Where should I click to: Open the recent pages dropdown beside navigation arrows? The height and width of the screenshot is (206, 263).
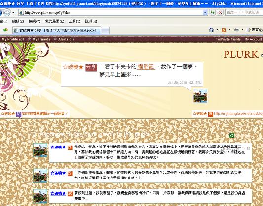tap(14, 13)
